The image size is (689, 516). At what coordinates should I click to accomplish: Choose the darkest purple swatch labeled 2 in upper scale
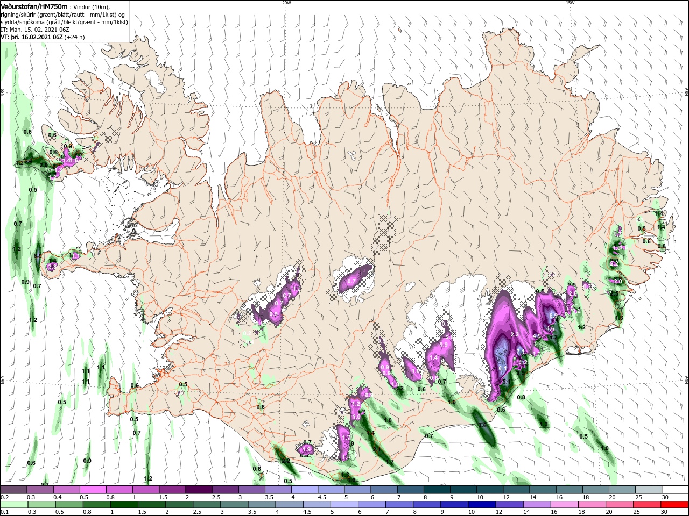(x=199, y=490)
